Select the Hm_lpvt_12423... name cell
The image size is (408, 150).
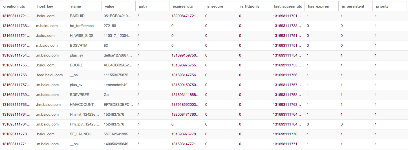pos(85,124)
